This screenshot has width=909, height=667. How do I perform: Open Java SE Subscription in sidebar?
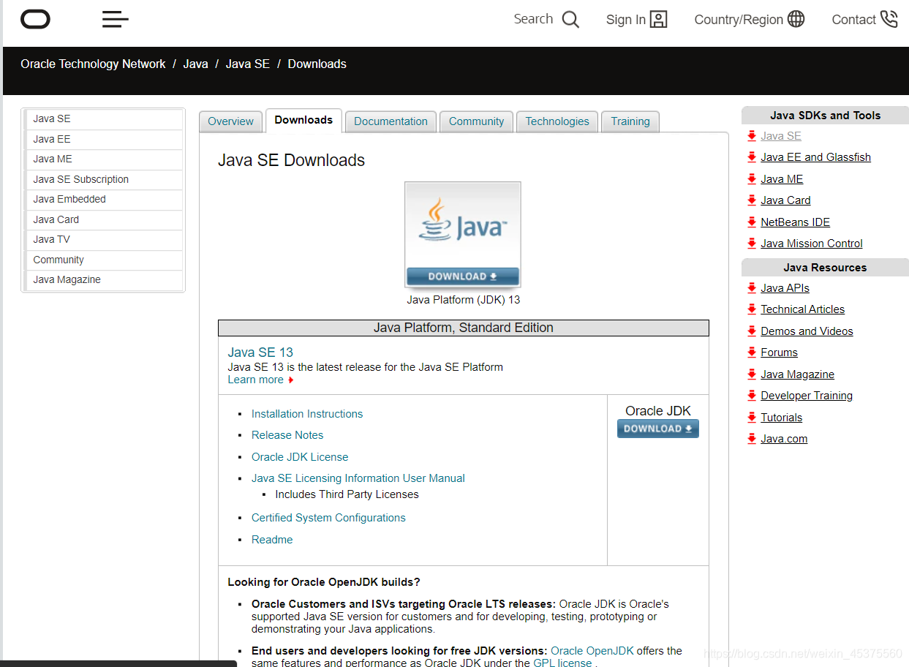pyautogui.click(x=103, y=180)
